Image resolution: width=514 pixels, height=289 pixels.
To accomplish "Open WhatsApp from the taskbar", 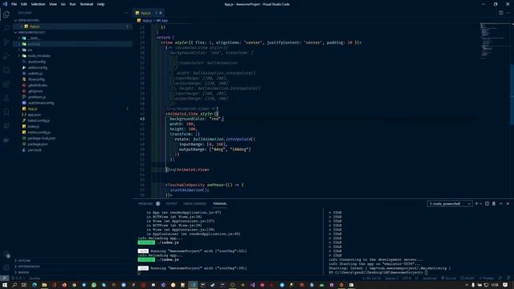I will point(94,285).
